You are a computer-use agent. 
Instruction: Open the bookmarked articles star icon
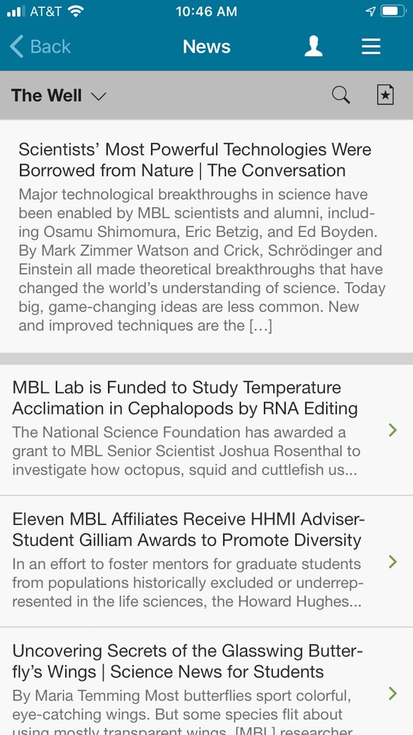point(385,95)
